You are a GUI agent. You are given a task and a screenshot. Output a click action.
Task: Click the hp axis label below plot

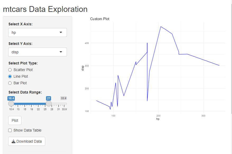158,119
